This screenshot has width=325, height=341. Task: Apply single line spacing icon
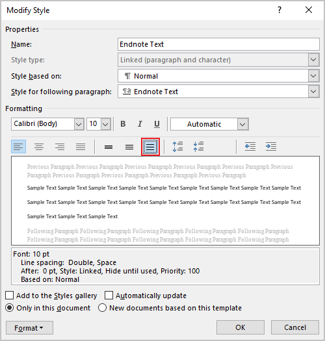pyautogui.click(x=109, y=147)
